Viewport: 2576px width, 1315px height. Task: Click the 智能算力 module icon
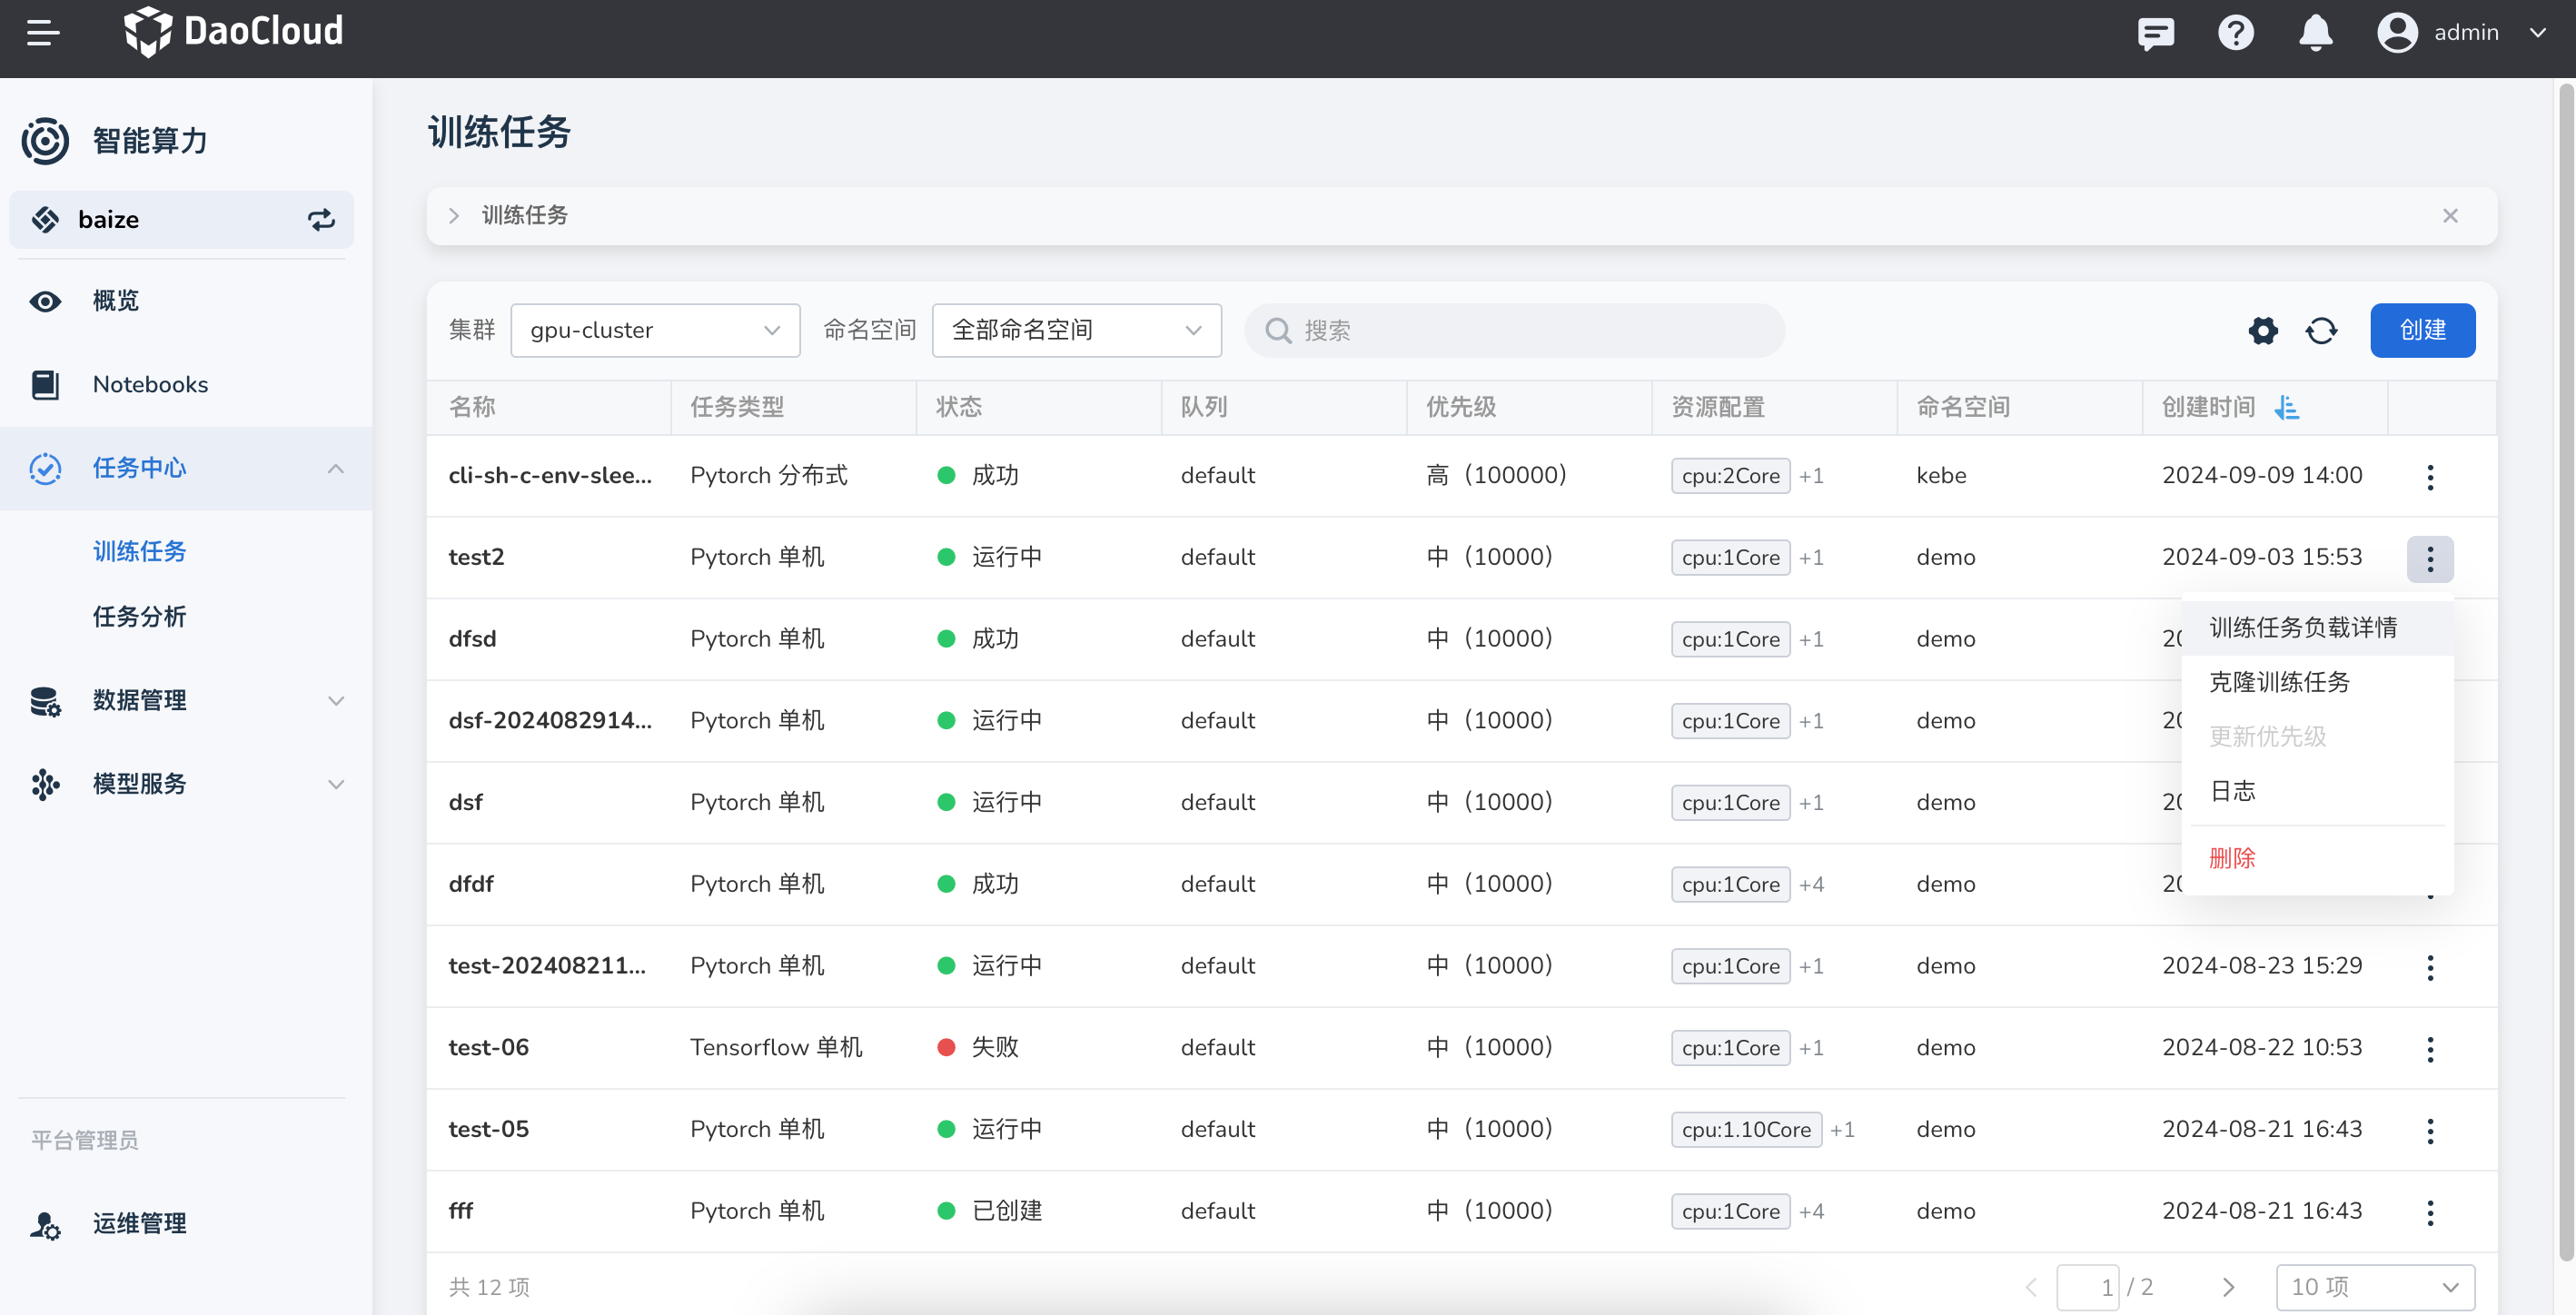click(45, 141)
